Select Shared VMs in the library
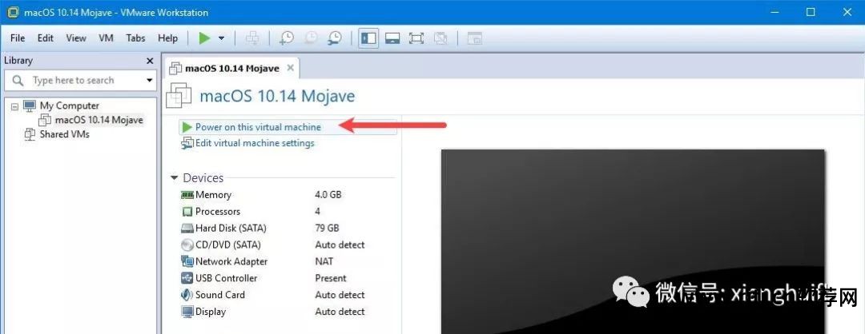This screenshot has width=865, height=334. [x=65, y=134]
